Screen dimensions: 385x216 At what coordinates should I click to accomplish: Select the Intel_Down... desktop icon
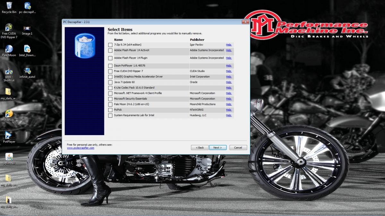pos(27,51)
